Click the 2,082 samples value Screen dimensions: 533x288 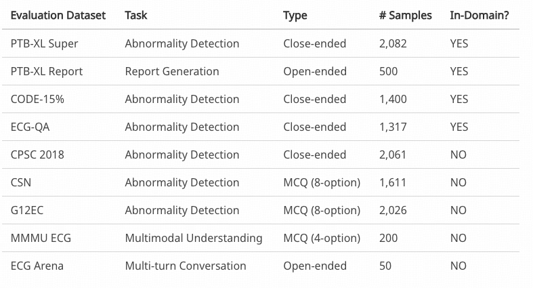pyautogui.click(x=393, y=43)
